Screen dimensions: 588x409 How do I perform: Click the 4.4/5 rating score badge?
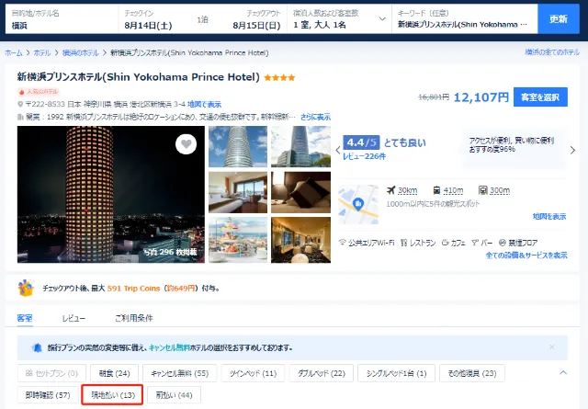pos(361,142)
